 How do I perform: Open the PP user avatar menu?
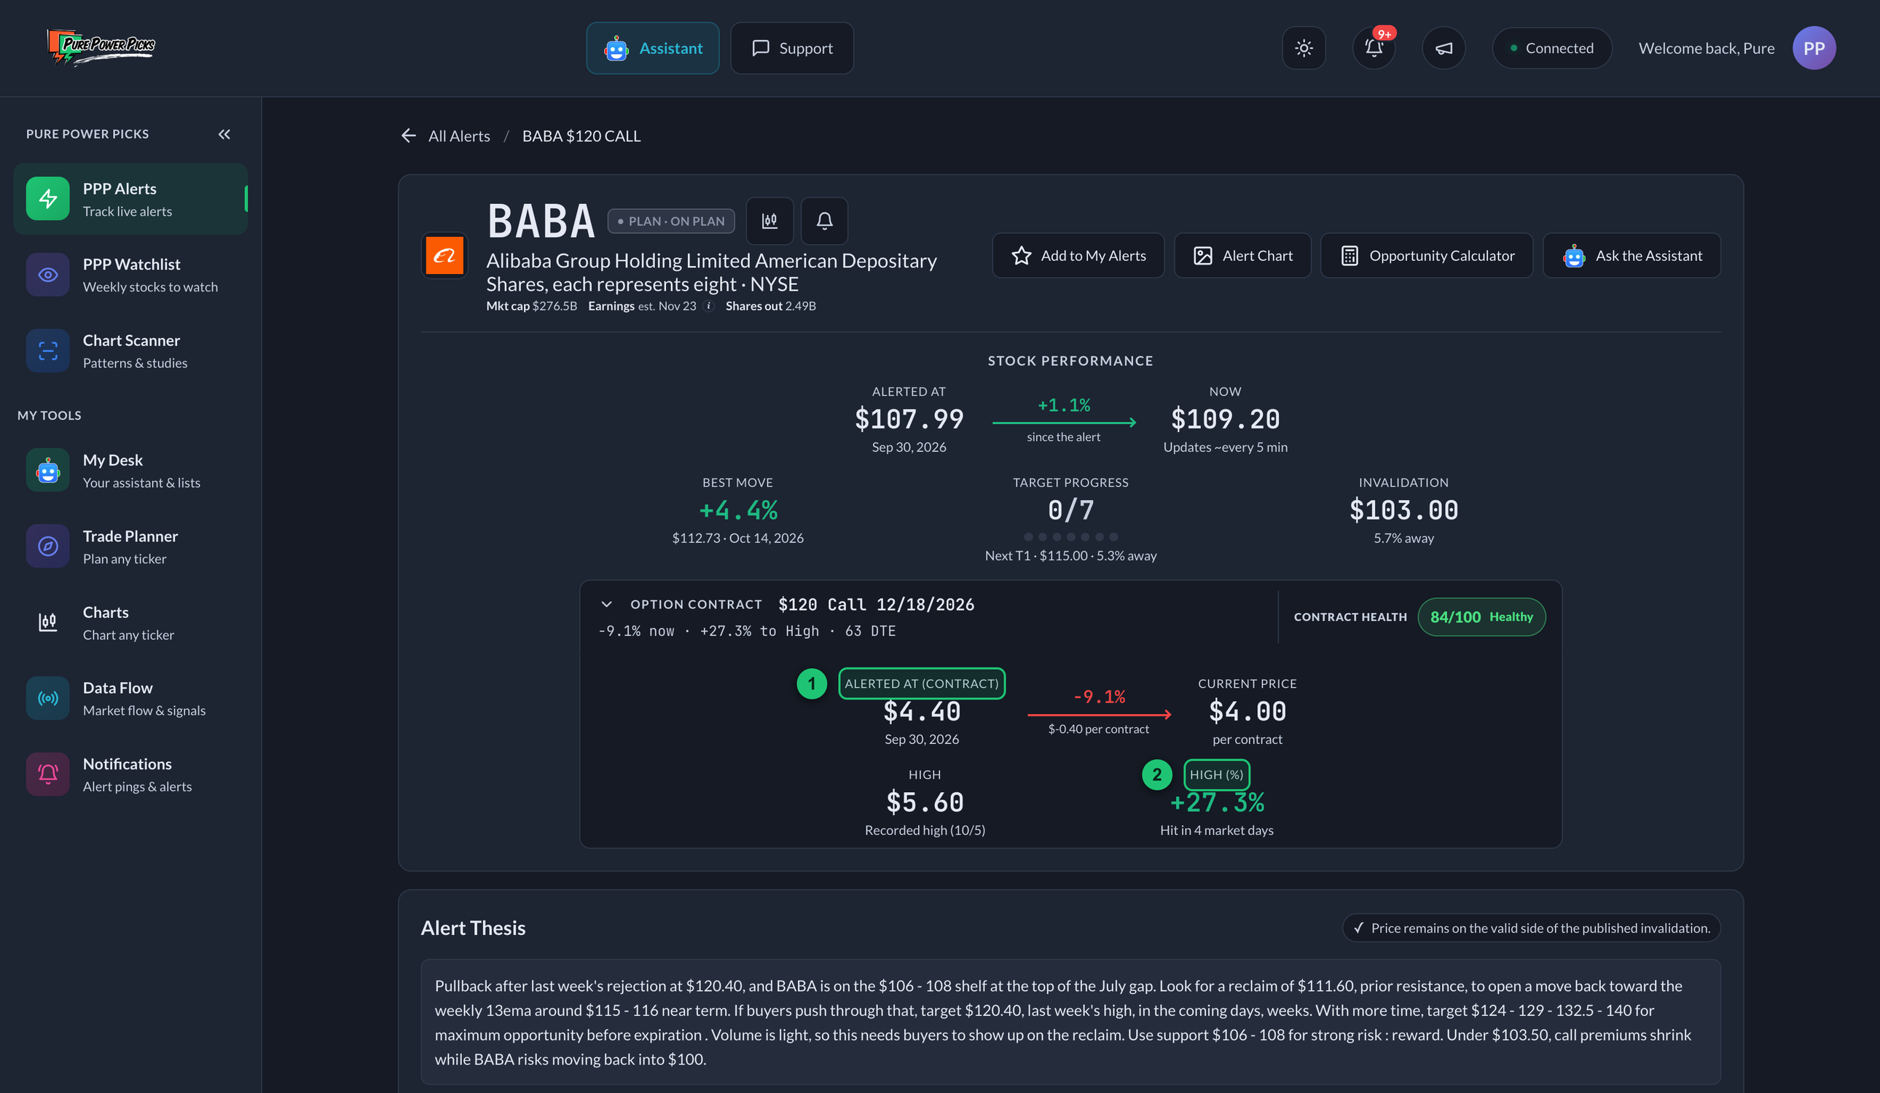tap(1814, 48)
